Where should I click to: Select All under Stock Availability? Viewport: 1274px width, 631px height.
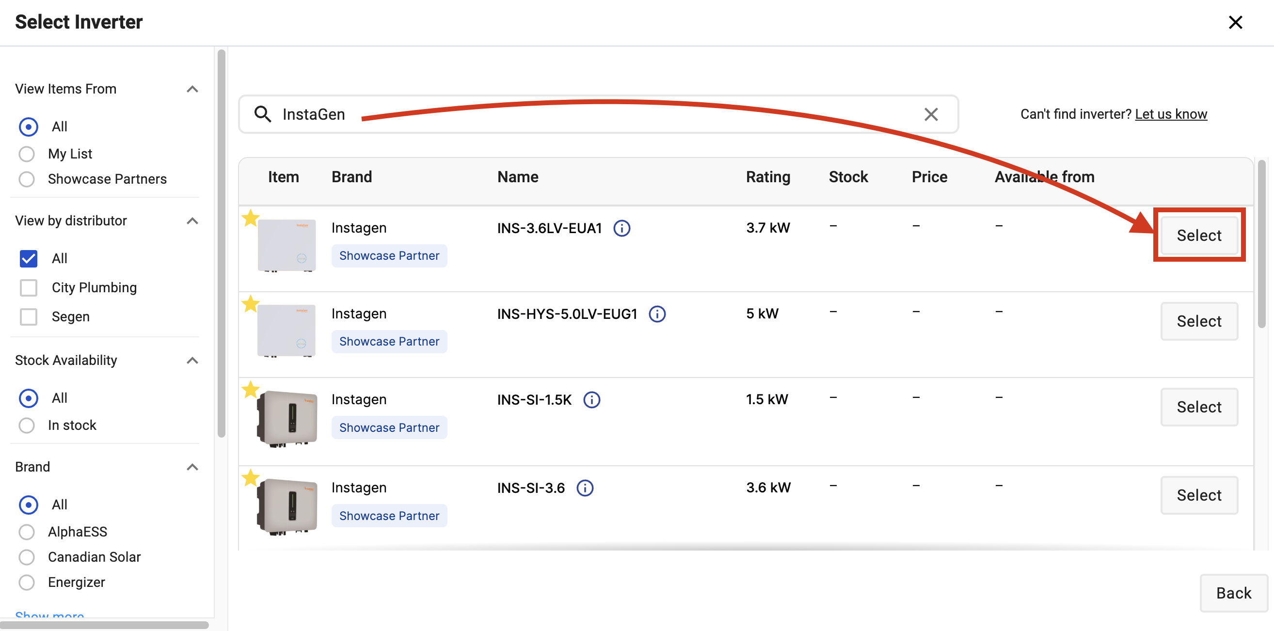[x=28, y=398]
